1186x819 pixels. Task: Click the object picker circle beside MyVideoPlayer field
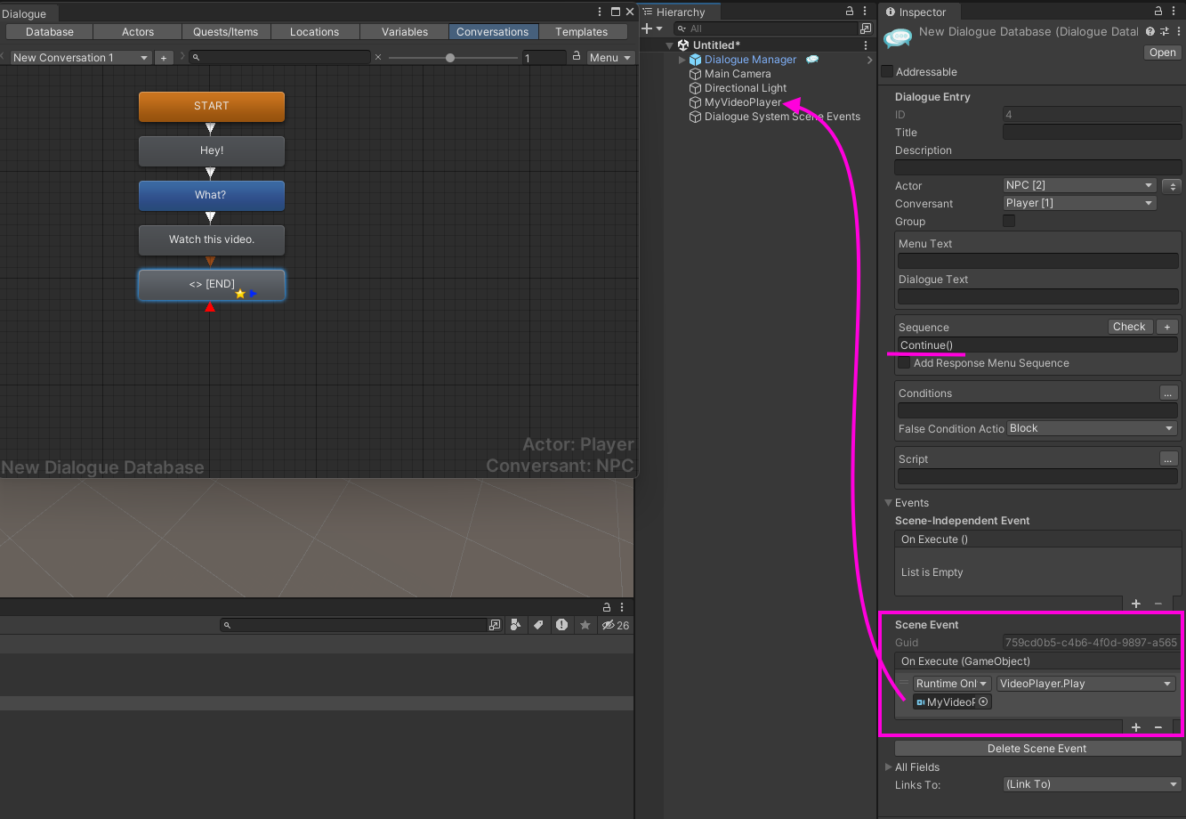(983, 701)
